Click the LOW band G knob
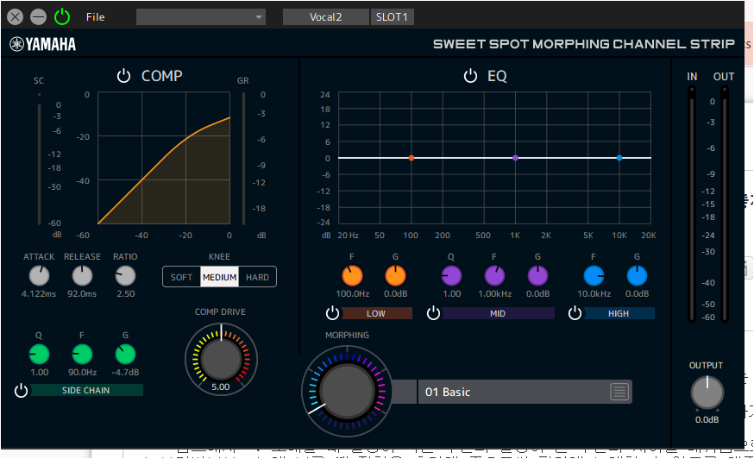Screen dimensions: 754x459 (395, 276)
